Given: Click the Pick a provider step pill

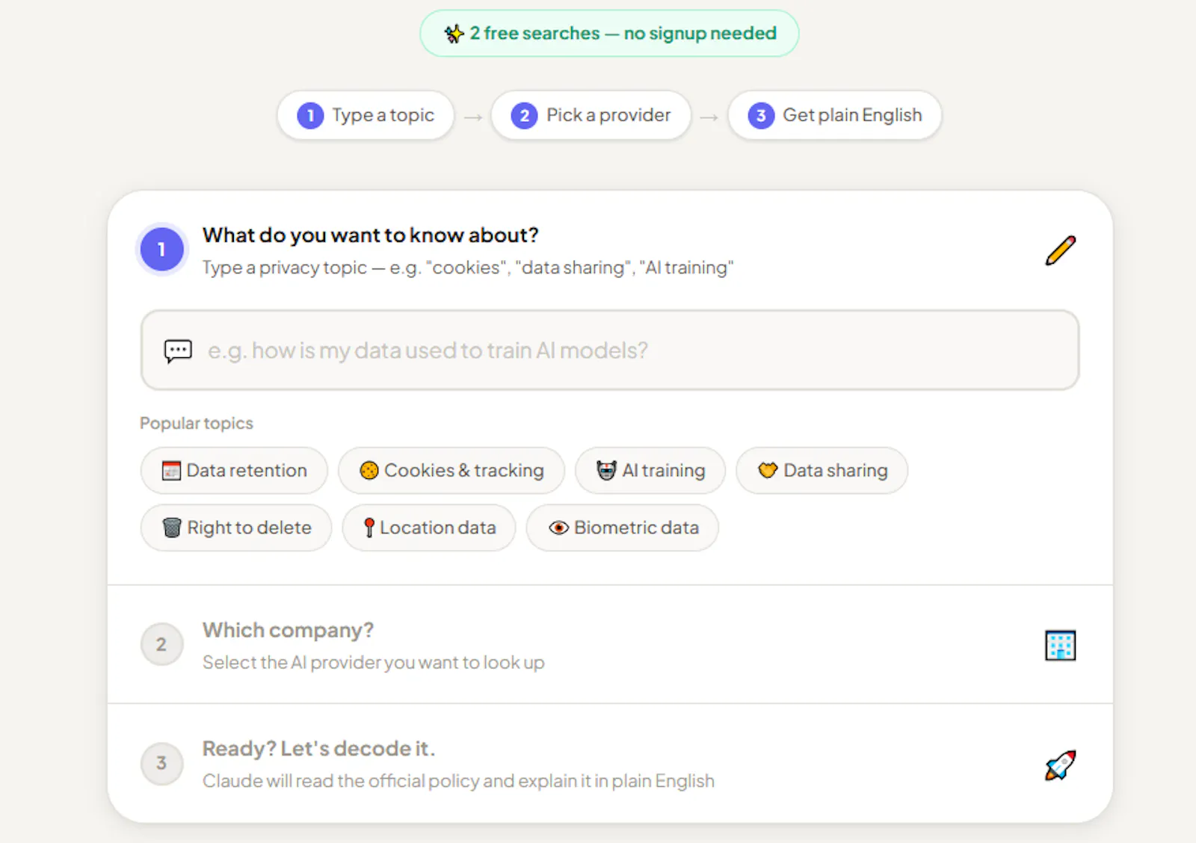Looking at the screenshot, I should point(591,115).
